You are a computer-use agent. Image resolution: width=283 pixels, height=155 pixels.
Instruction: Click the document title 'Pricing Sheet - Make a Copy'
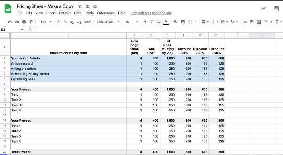[45, 6]
